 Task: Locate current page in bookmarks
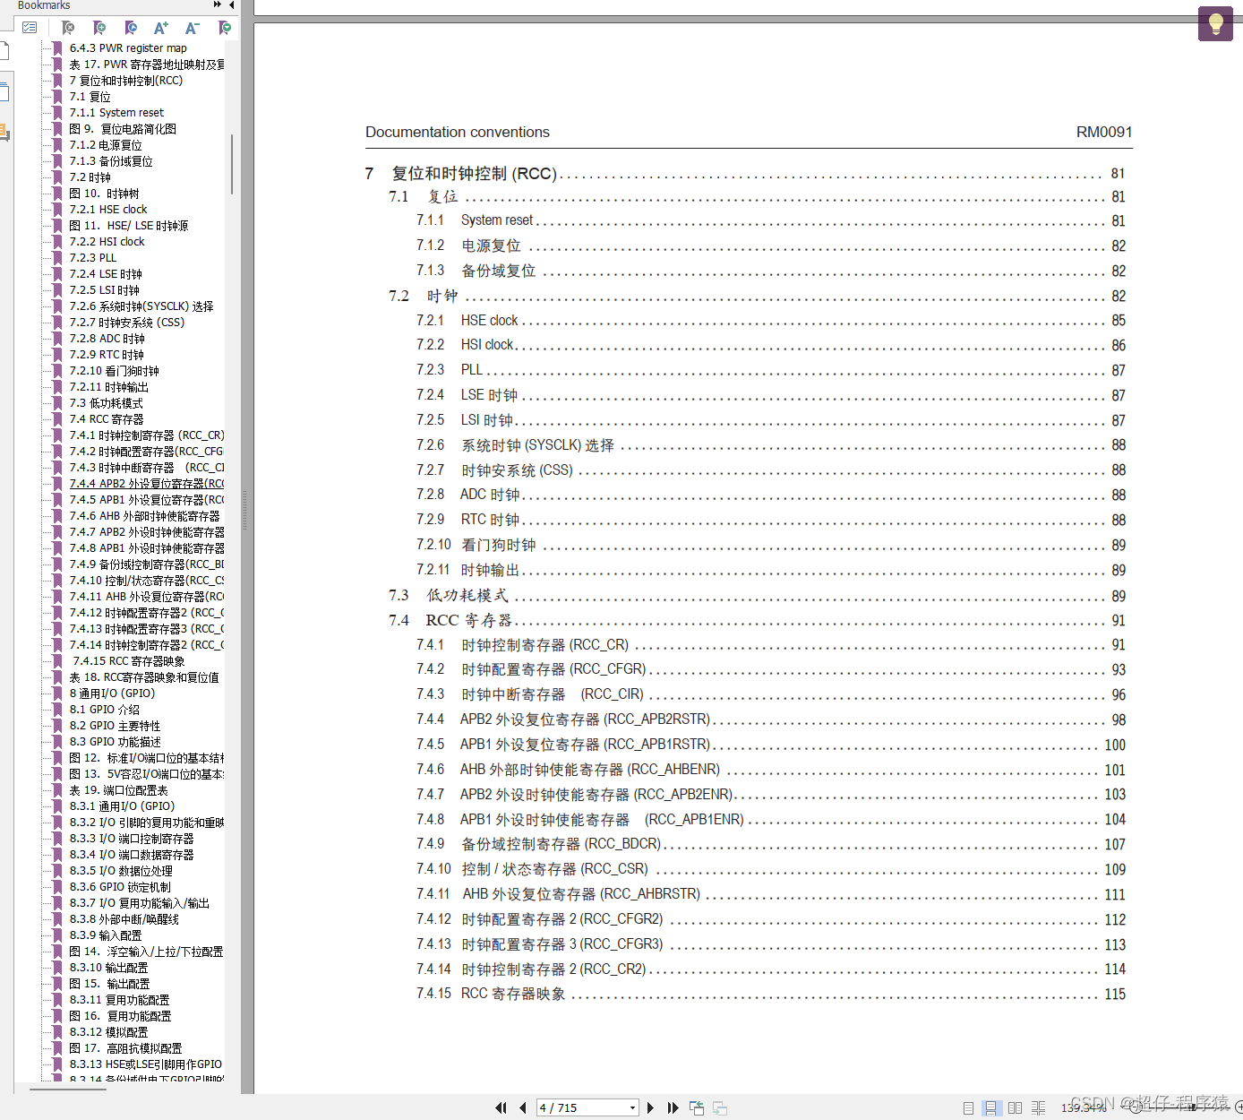(x=131, y=28)
